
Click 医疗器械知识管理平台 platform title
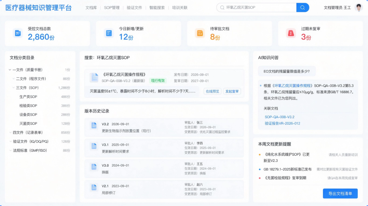(x=39, y=8)
